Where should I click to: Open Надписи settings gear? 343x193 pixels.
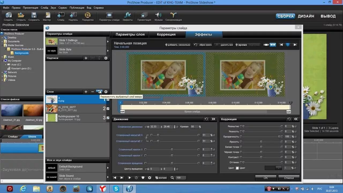pyautogui.click(x=106, y=58)
